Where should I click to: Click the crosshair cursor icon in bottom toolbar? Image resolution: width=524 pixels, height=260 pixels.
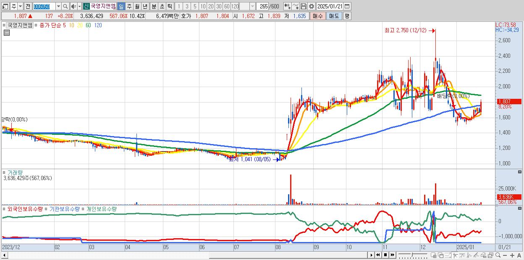pyautogui.click(x=455, y=255)
